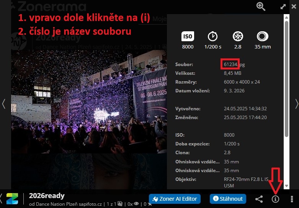
Task: Click the focal length 35 mm icon
Action: point(263,36)
